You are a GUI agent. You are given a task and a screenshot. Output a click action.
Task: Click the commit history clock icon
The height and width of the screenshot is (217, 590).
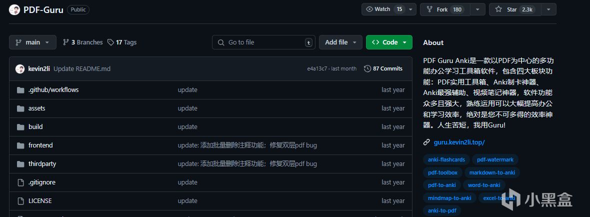(x=367, y=68)
